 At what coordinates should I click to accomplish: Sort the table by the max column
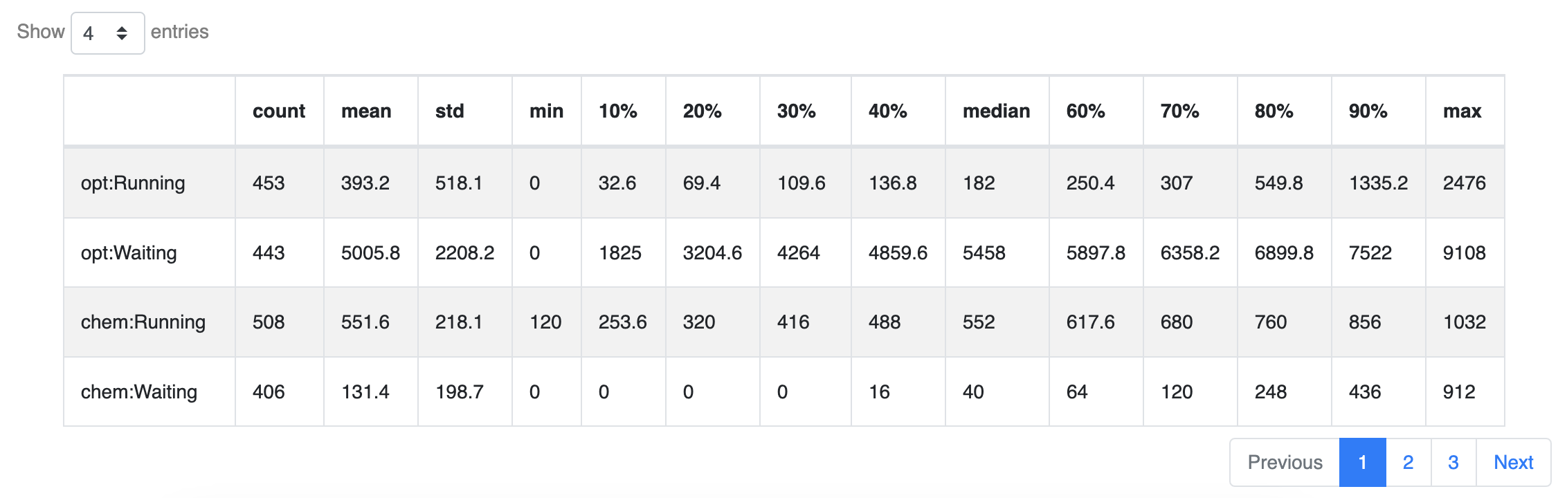[x=1462, y=111]
